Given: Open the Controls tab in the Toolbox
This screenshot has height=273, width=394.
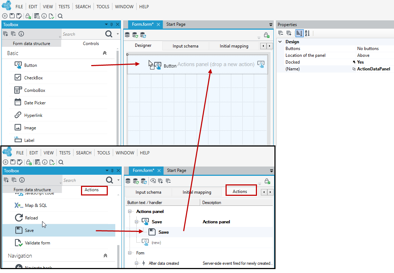Looking at the screenshot, I should [91, 44].
